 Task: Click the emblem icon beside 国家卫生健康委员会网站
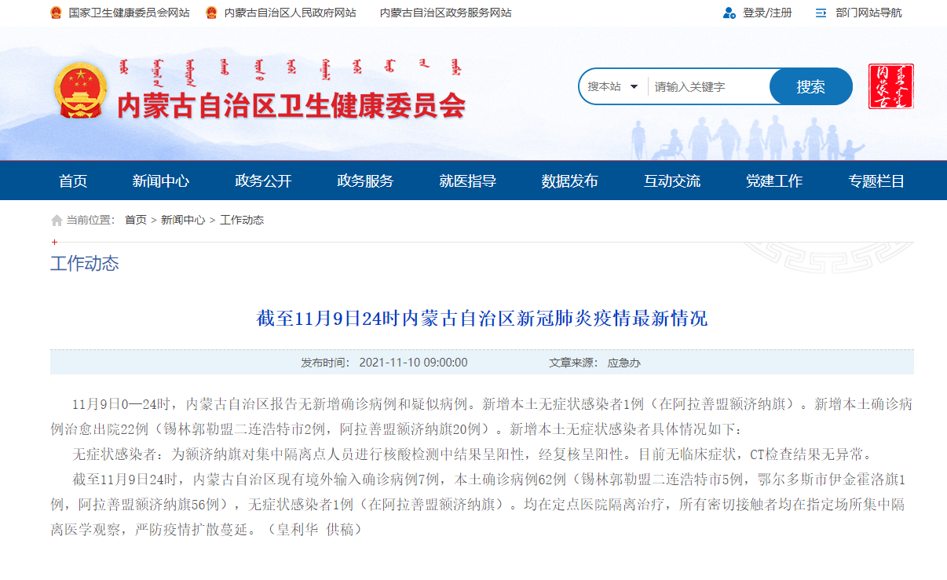click(x=56, y=13)
